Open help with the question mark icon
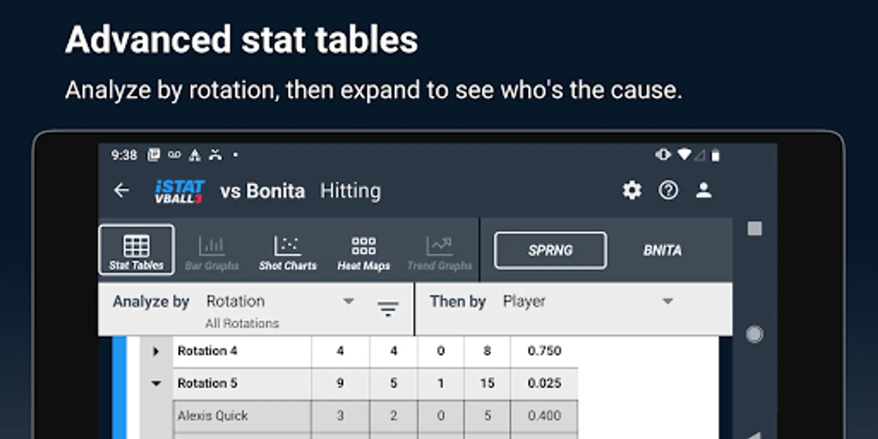The height and width of the screenshot is (439, 878). (668, 190)
